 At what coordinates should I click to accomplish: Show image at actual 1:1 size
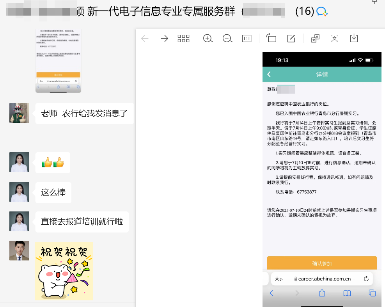point(247,38)
